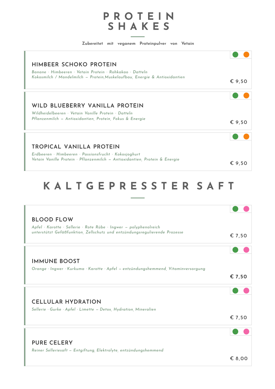This screenshot has width=275, height=389.
Task: Click the Protein Shakes section heading
Action: (x=138, y=21)
